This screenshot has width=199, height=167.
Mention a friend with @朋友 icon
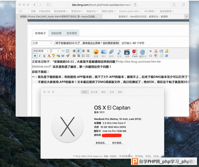[x=142, y=53]
